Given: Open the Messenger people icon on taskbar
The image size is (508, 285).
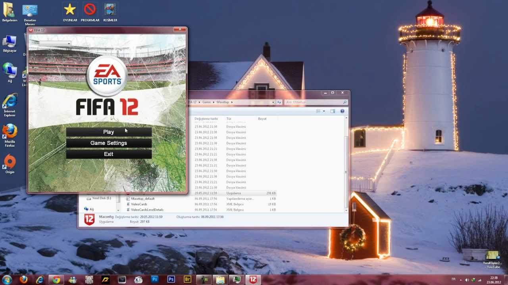Looking at the screenshot, I should click(x=73, y=279).
